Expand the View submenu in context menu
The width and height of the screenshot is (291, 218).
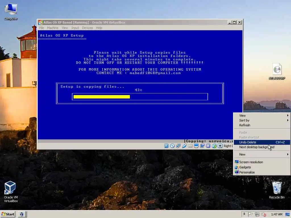(x=262, y=116)
